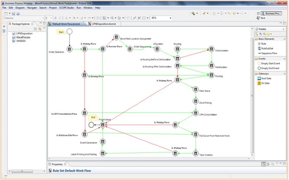Click the Save icon in the toolbar
This screenshot has height=180, width=289.
(14, 13)
